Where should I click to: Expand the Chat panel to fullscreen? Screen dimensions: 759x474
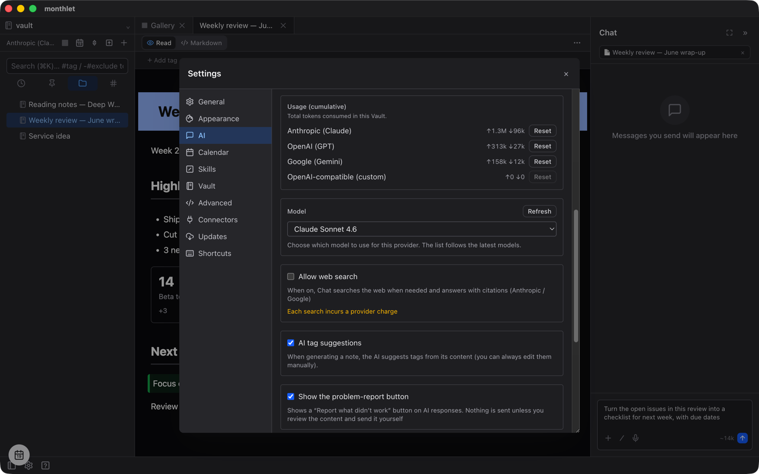tap(729, 33)
